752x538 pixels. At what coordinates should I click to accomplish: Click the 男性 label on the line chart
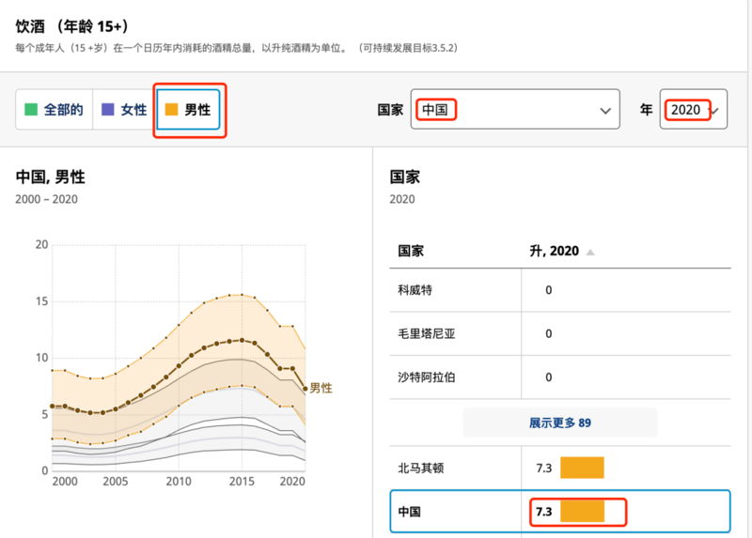pyautogui.click(x=321, y=388)
